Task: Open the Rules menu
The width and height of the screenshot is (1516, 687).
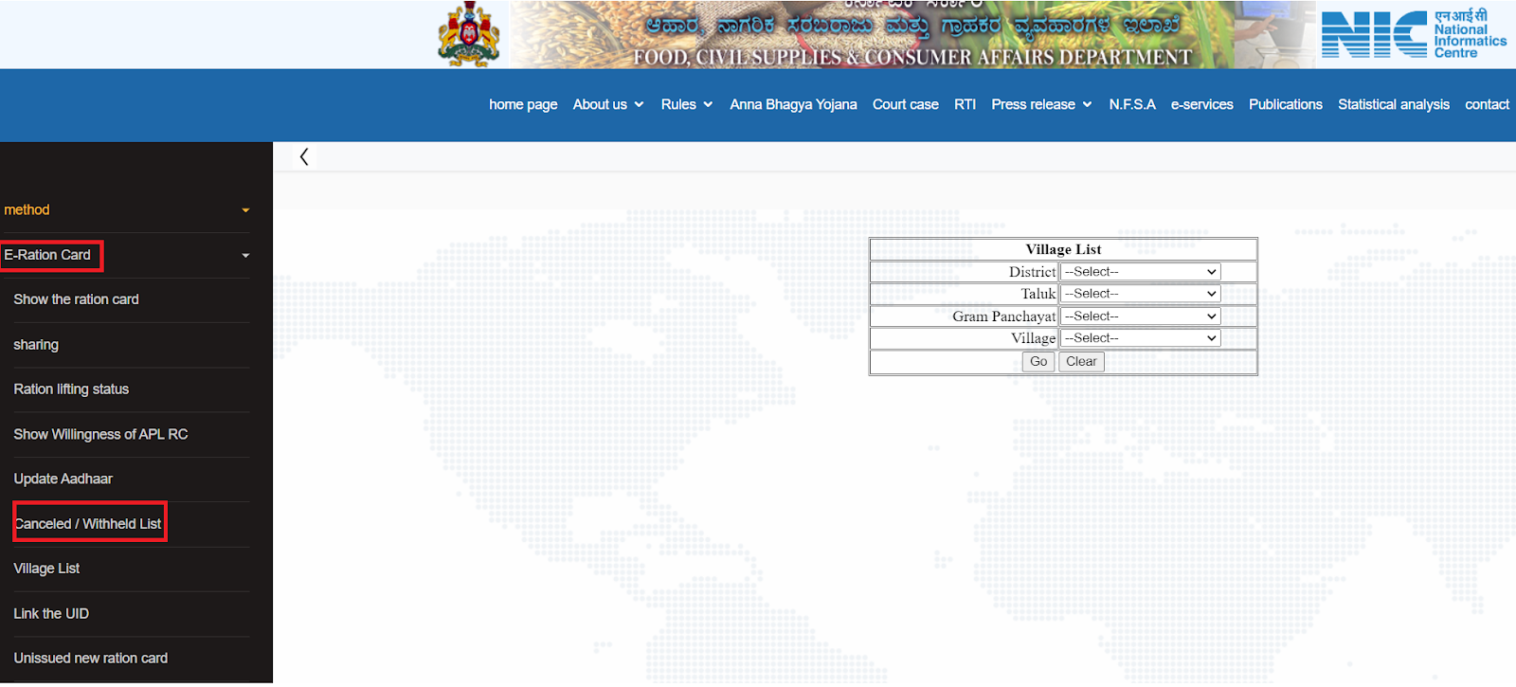Action: point(686,104)
